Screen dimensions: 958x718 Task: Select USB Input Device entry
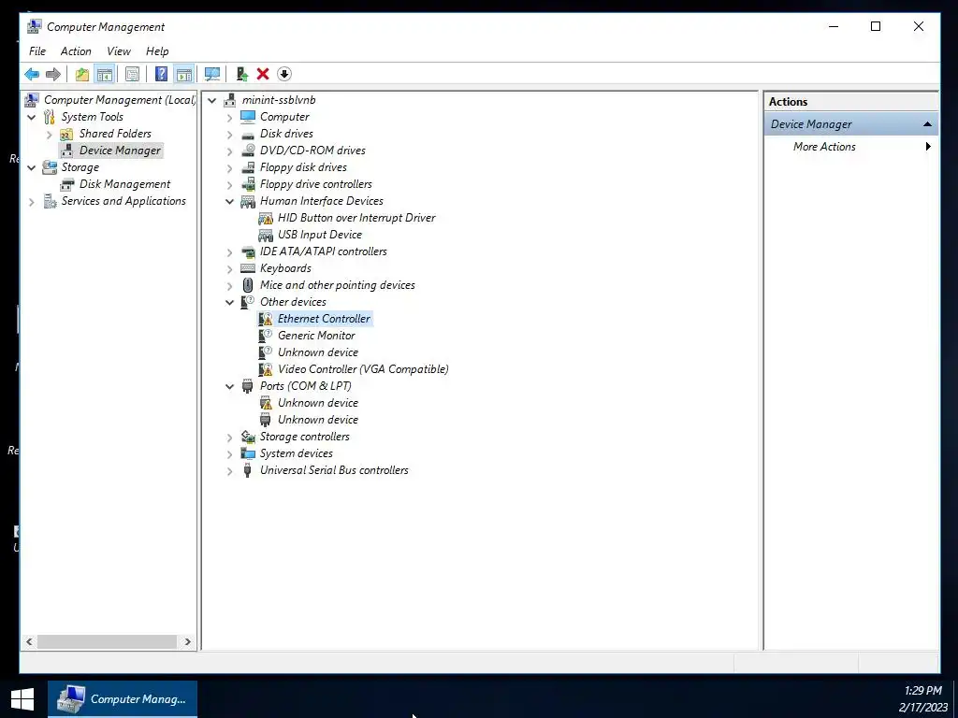[x=320, y=235]
